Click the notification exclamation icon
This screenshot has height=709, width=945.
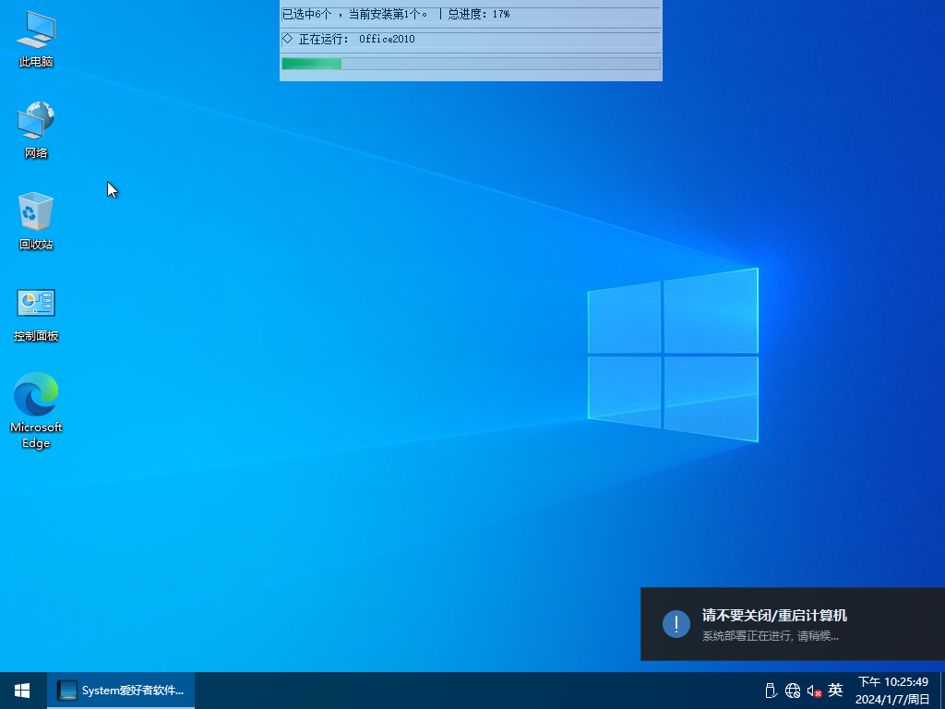pos(676,624)
